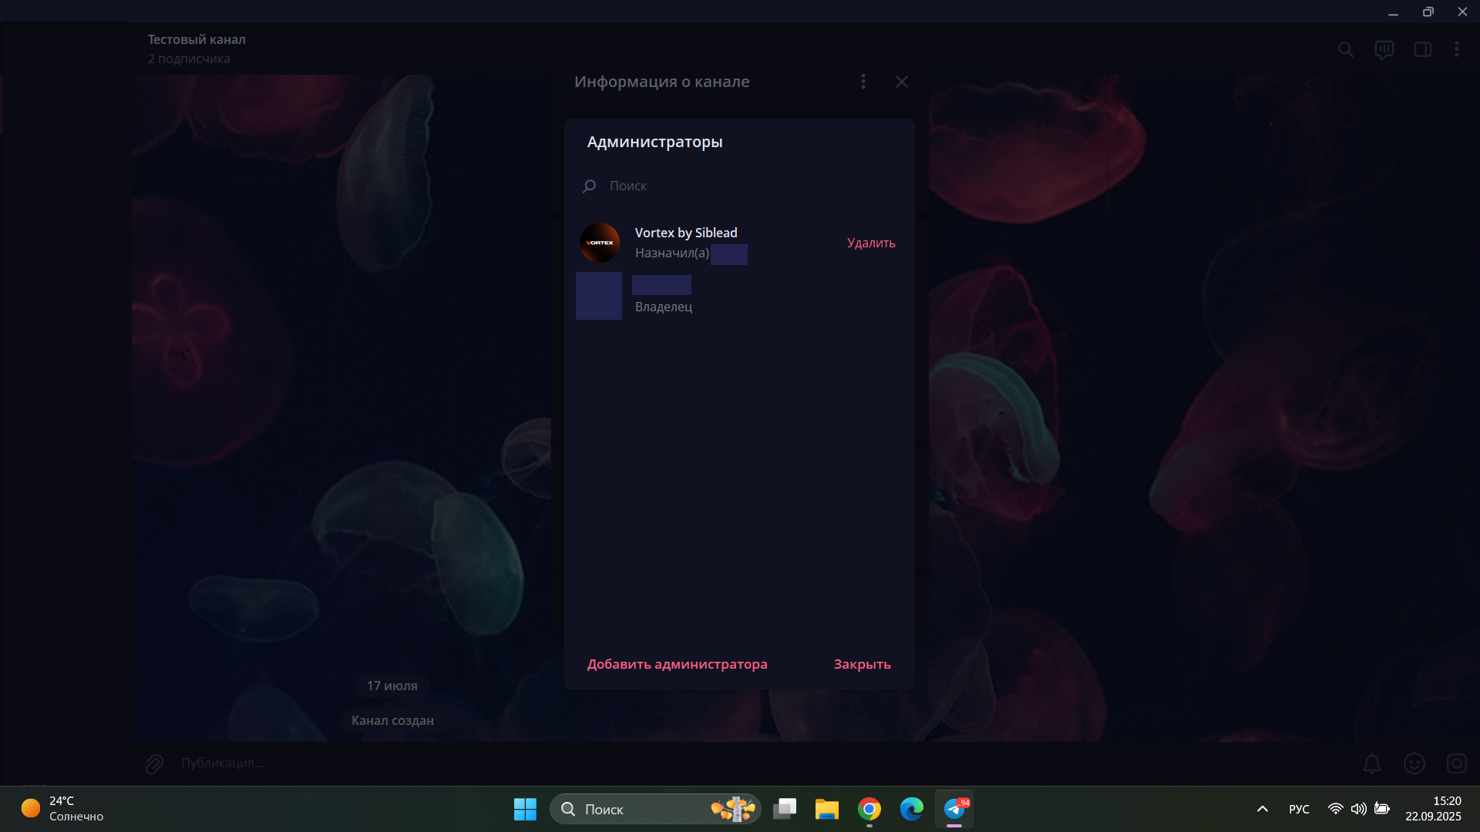Click the Windows Start button
The height and width of the screenshot is (832, 1480).
(x=525, y=809)
